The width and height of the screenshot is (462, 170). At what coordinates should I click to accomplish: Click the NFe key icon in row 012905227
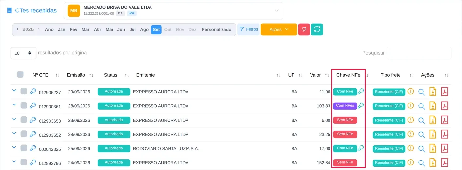[x=361, y=91]
